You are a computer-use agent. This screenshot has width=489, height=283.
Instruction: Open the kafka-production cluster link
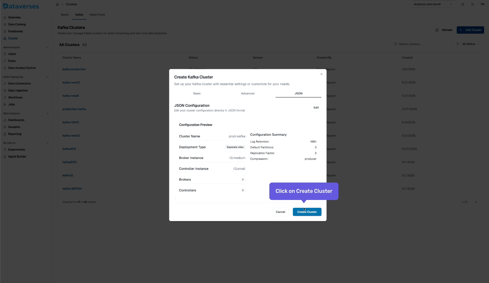point(74,69)
